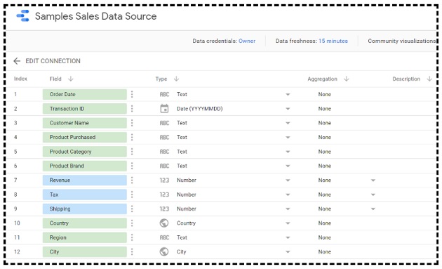Open the Aggregation dropdown for Revenue

373,181
